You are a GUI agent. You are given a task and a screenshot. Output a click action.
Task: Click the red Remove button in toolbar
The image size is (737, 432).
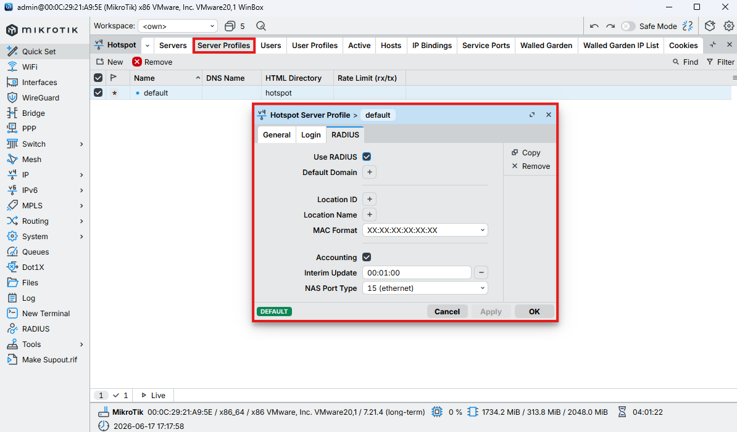pyautogui.click(x=152, y=62)
